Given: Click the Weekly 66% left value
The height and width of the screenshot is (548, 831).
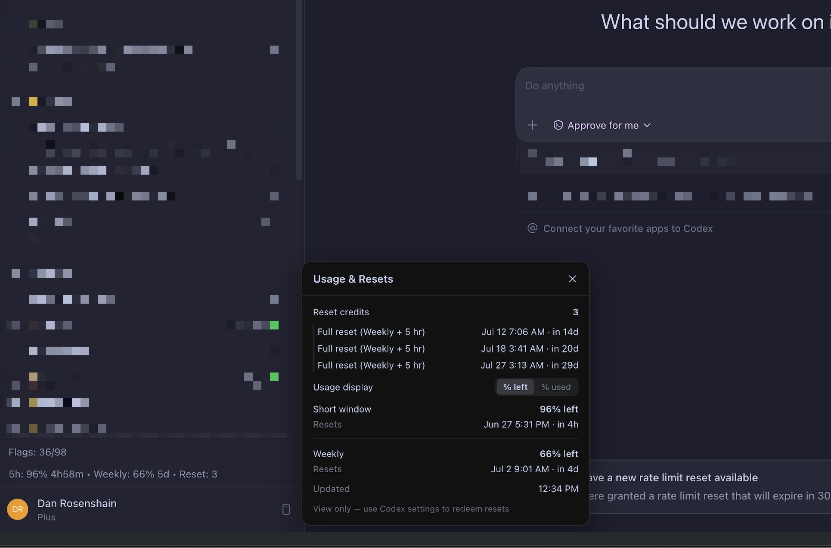Looking at the screenshot, I should pyautogui.click(x=559, y=454).
